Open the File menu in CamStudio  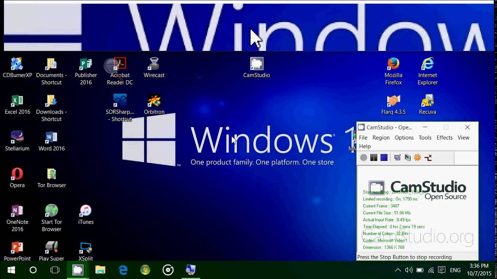click(x=363, y=138)
